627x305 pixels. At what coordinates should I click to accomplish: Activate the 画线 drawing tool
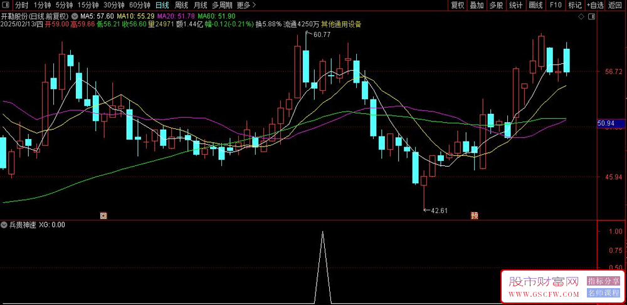tap(535, 5)
